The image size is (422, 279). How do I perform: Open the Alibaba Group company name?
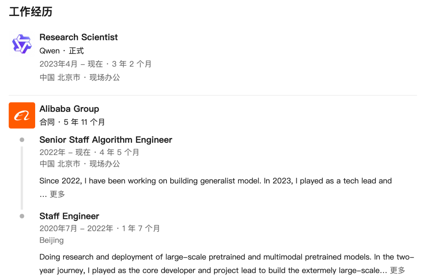pos(69,109)
